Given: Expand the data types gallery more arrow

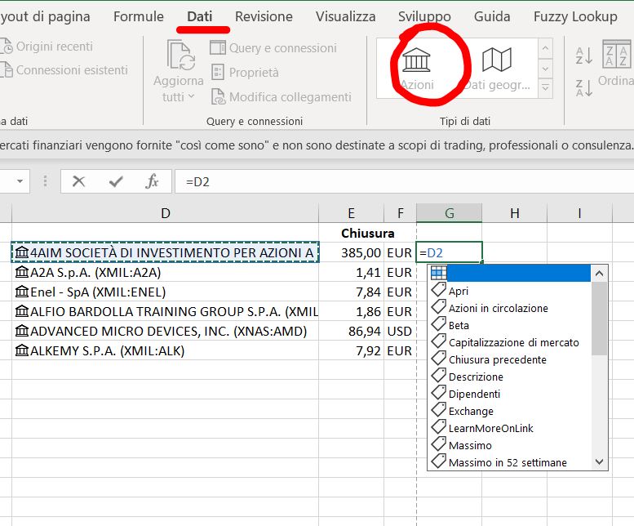Looking at the screenshot, I should (545, 87).
